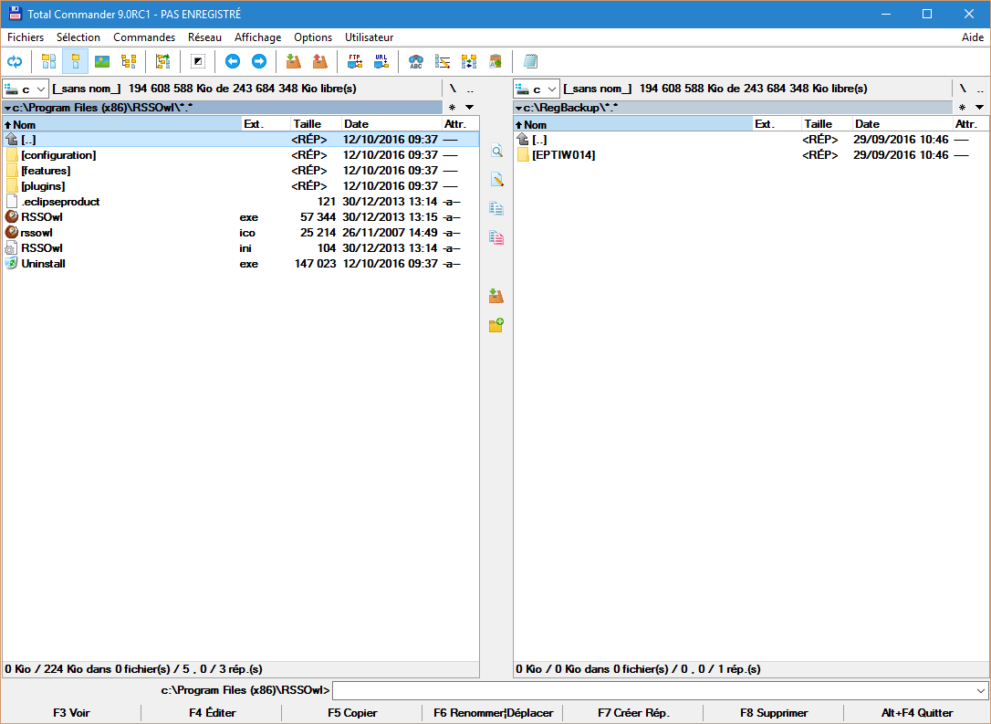
Task: Open the Fichiers menu
Action: pos(26,37)
